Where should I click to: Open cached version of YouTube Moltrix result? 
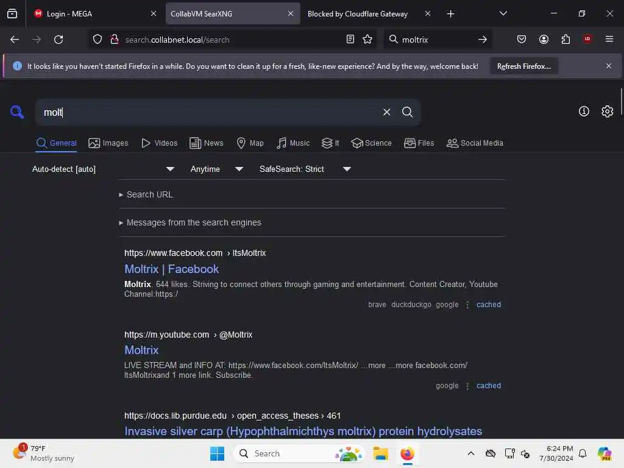(x=488, y=386)
